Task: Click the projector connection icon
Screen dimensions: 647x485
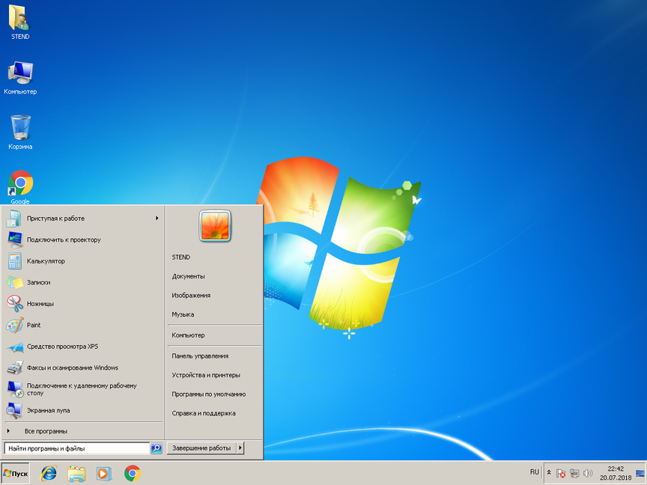Action: click(x=15, y=240)
